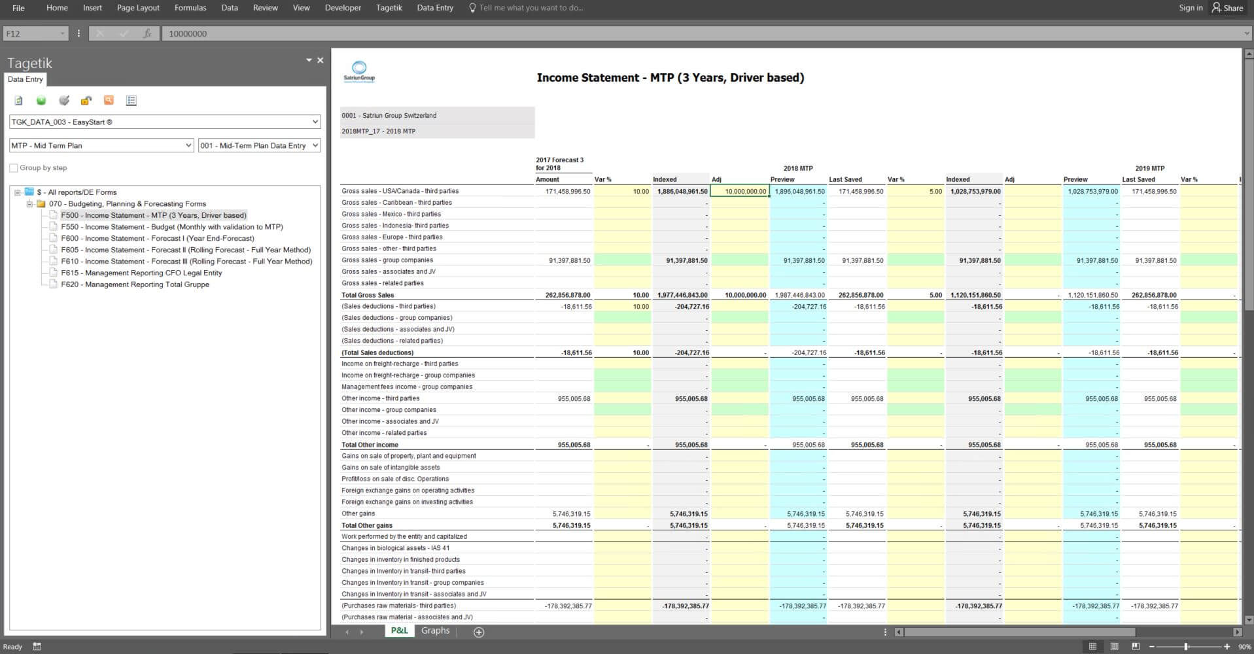
Task: Open the 001 - Mid-Term Plan Data Entry dropdown
Action: [x=315, y=146]
